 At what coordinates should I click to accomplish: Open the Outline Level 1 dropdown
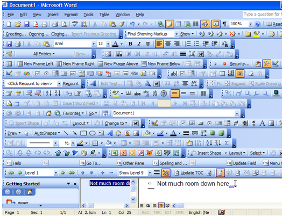56,173
